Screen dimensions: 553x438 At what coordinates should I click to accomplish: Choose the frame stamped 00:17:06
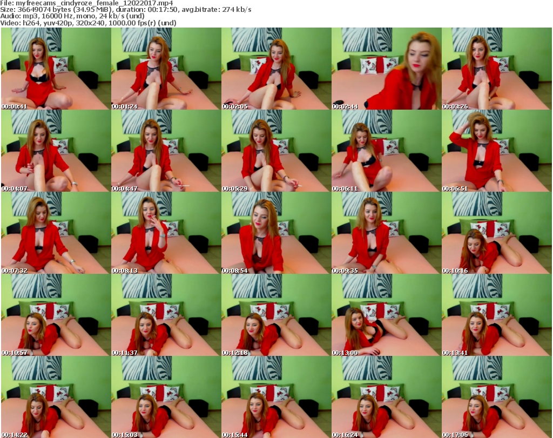[497, 397]
